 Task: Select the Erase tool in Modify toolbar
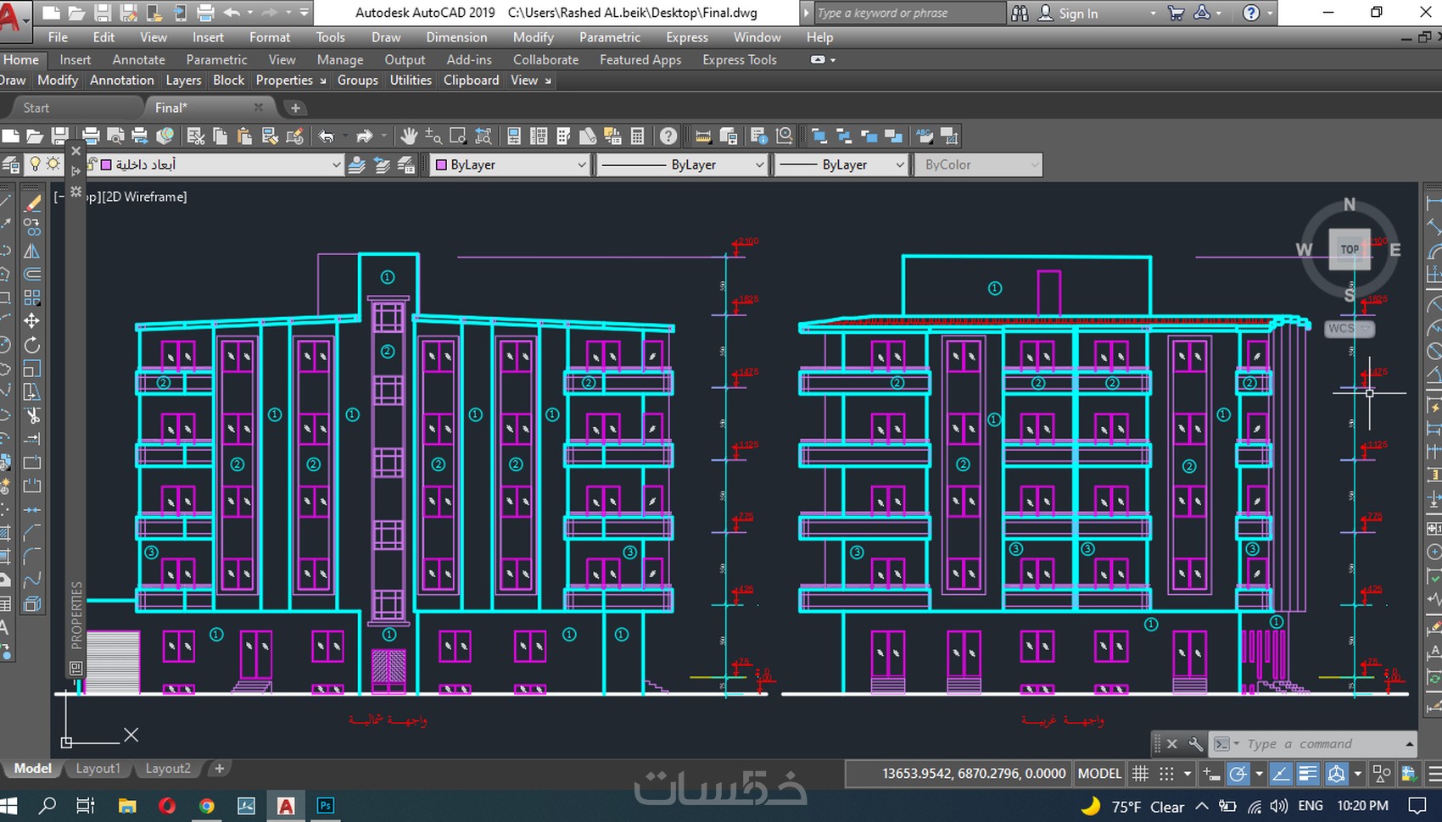[32, 203]
